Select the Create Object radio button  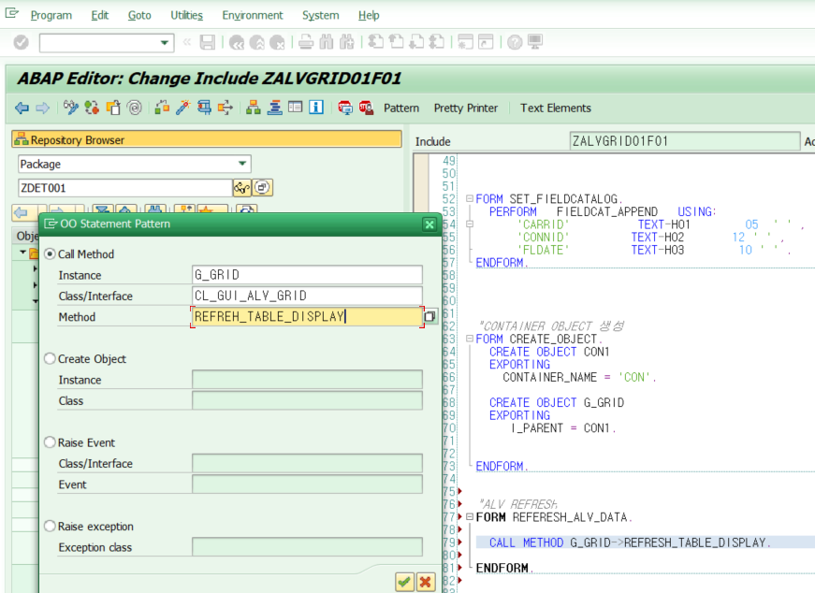50,358
